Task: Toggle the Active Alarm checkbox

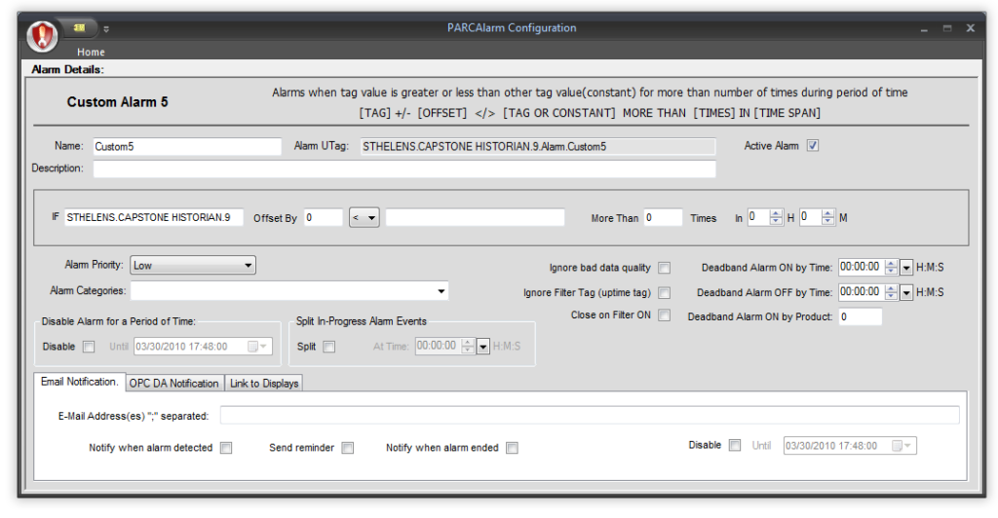Action: [813, 145]
